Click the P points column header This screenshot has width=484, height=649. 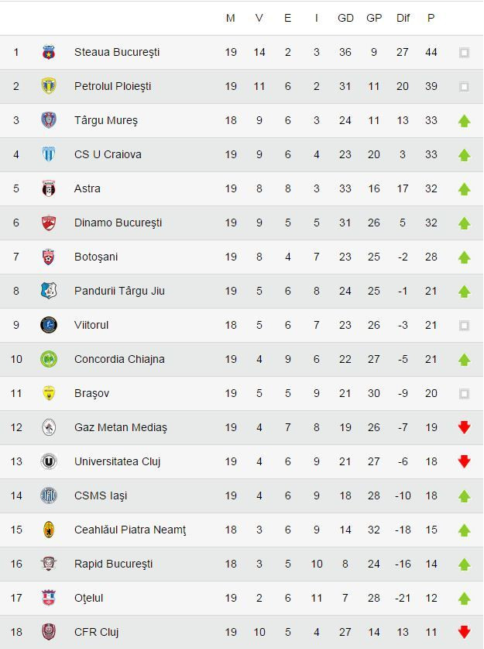tap(431, 18)
